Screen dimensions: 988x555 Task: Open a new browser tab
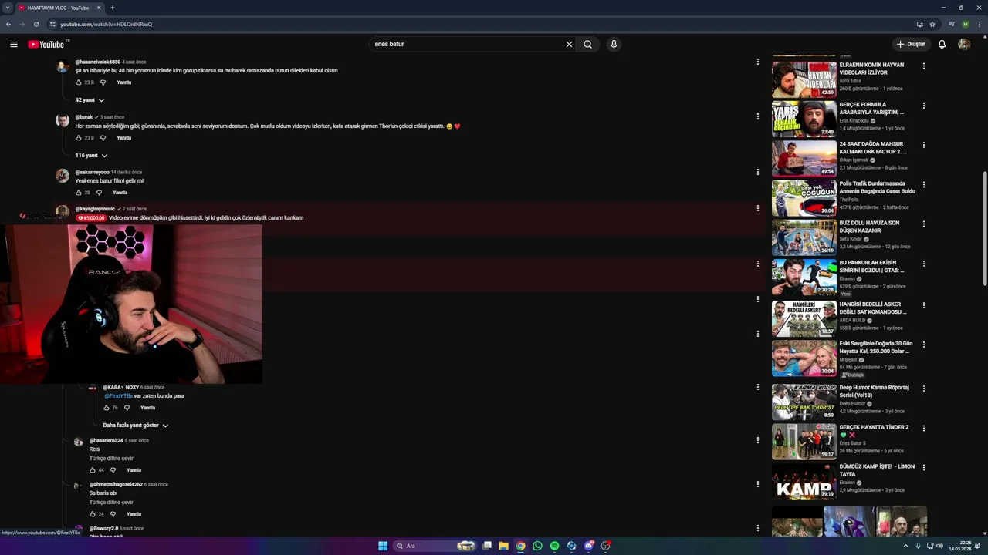[113, 8]
